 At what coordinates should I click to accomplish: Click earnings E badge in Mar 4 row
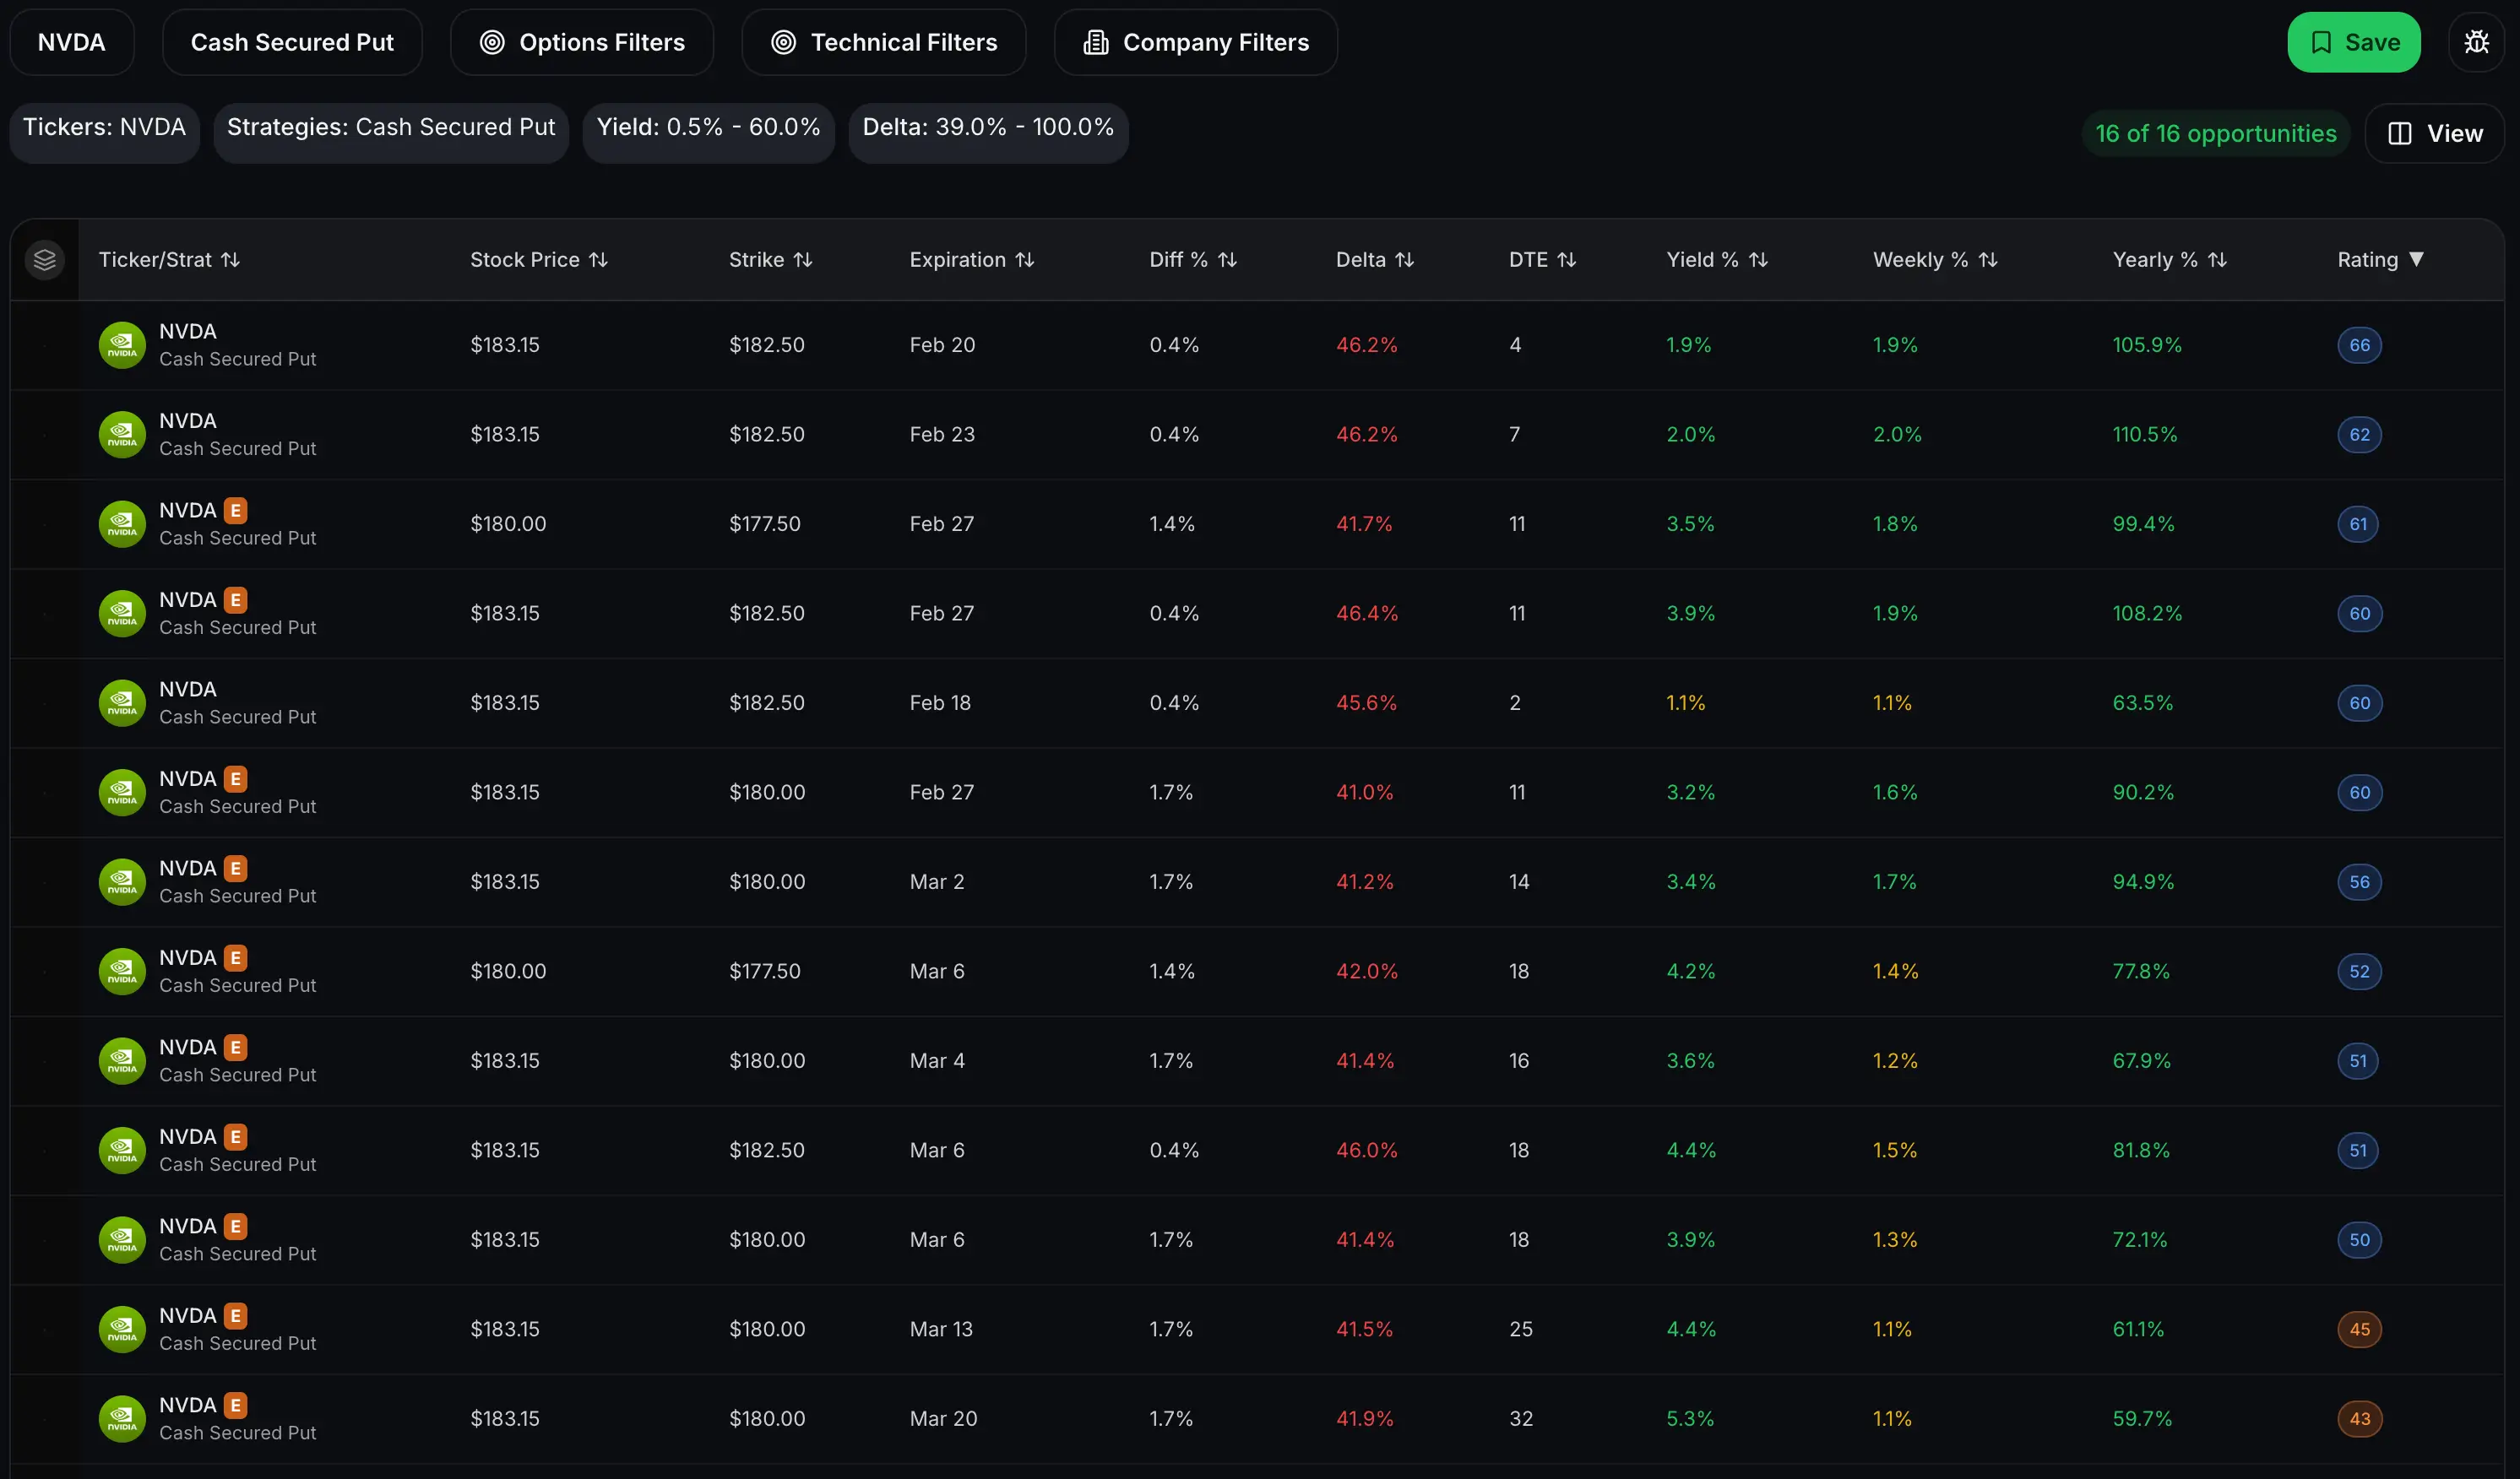(236, 1048)
